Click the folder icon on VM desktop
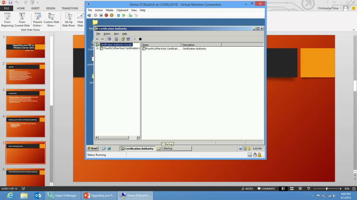 pyautogui.click(x=95, y=22)
